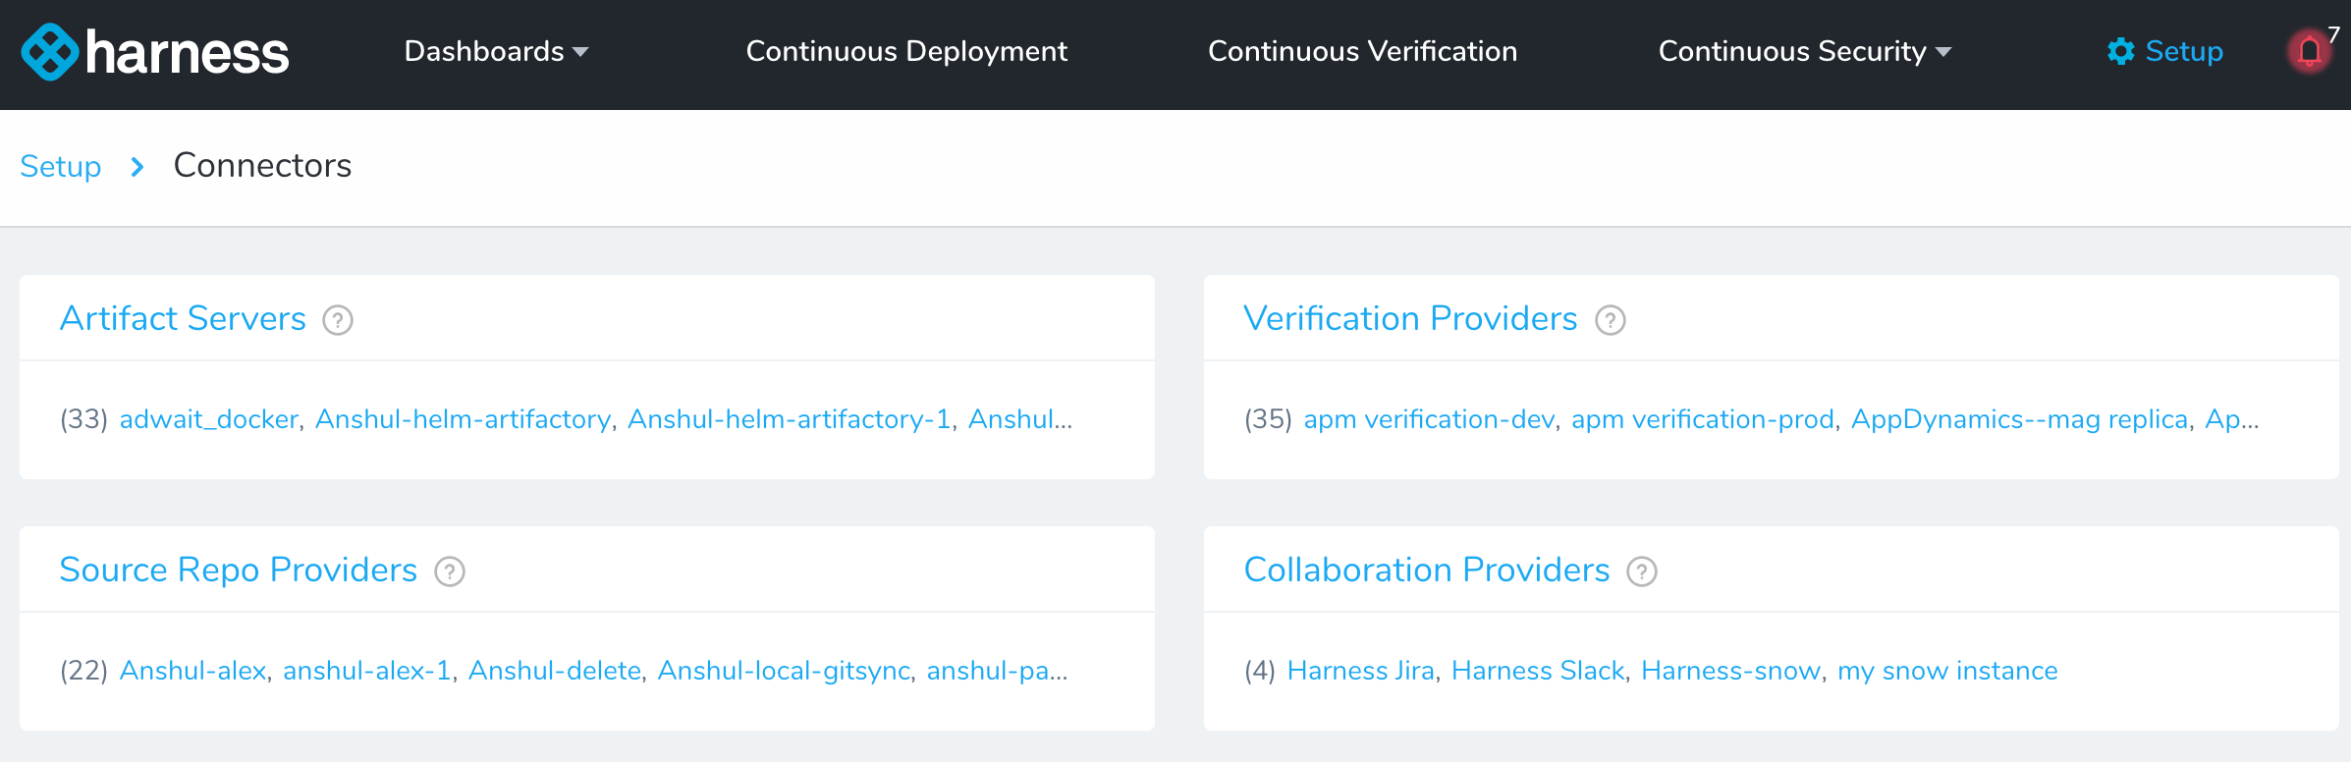Open the Anshul-alex source repo
2351x762 pixels.
click(192, 671)
